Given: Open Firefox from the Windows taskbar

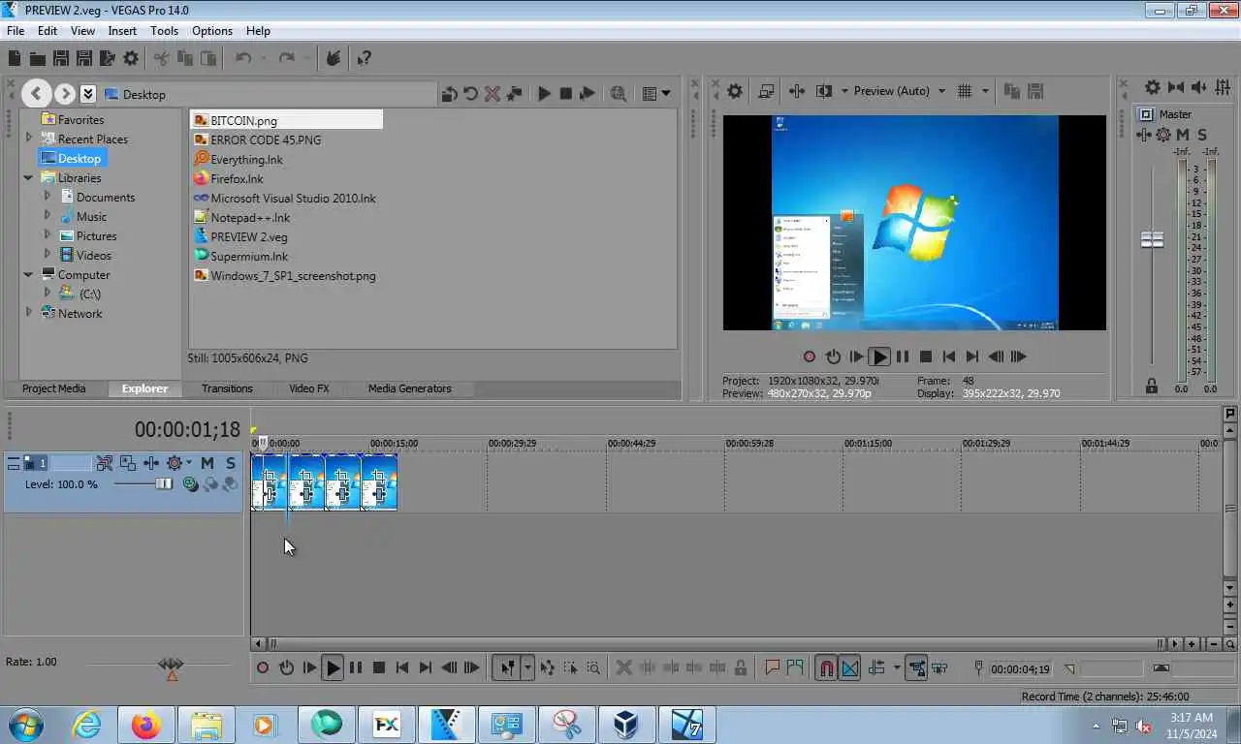Looking at the screenshot, I should click(x=146, y=725).
